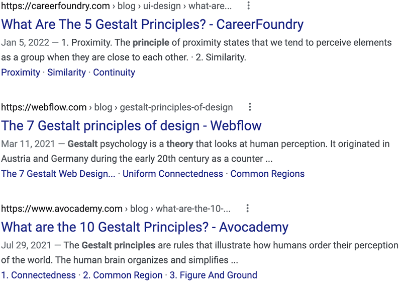Viewport: 399px width, 282px height.
Task: Go to the Continuity sitelink
Action: (x=114, y=73)
